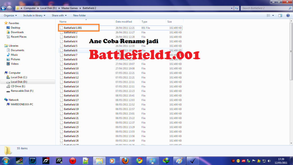
Task: Click Battlefield 2 breadcrumb in address bar
Action: pos(89,8)
